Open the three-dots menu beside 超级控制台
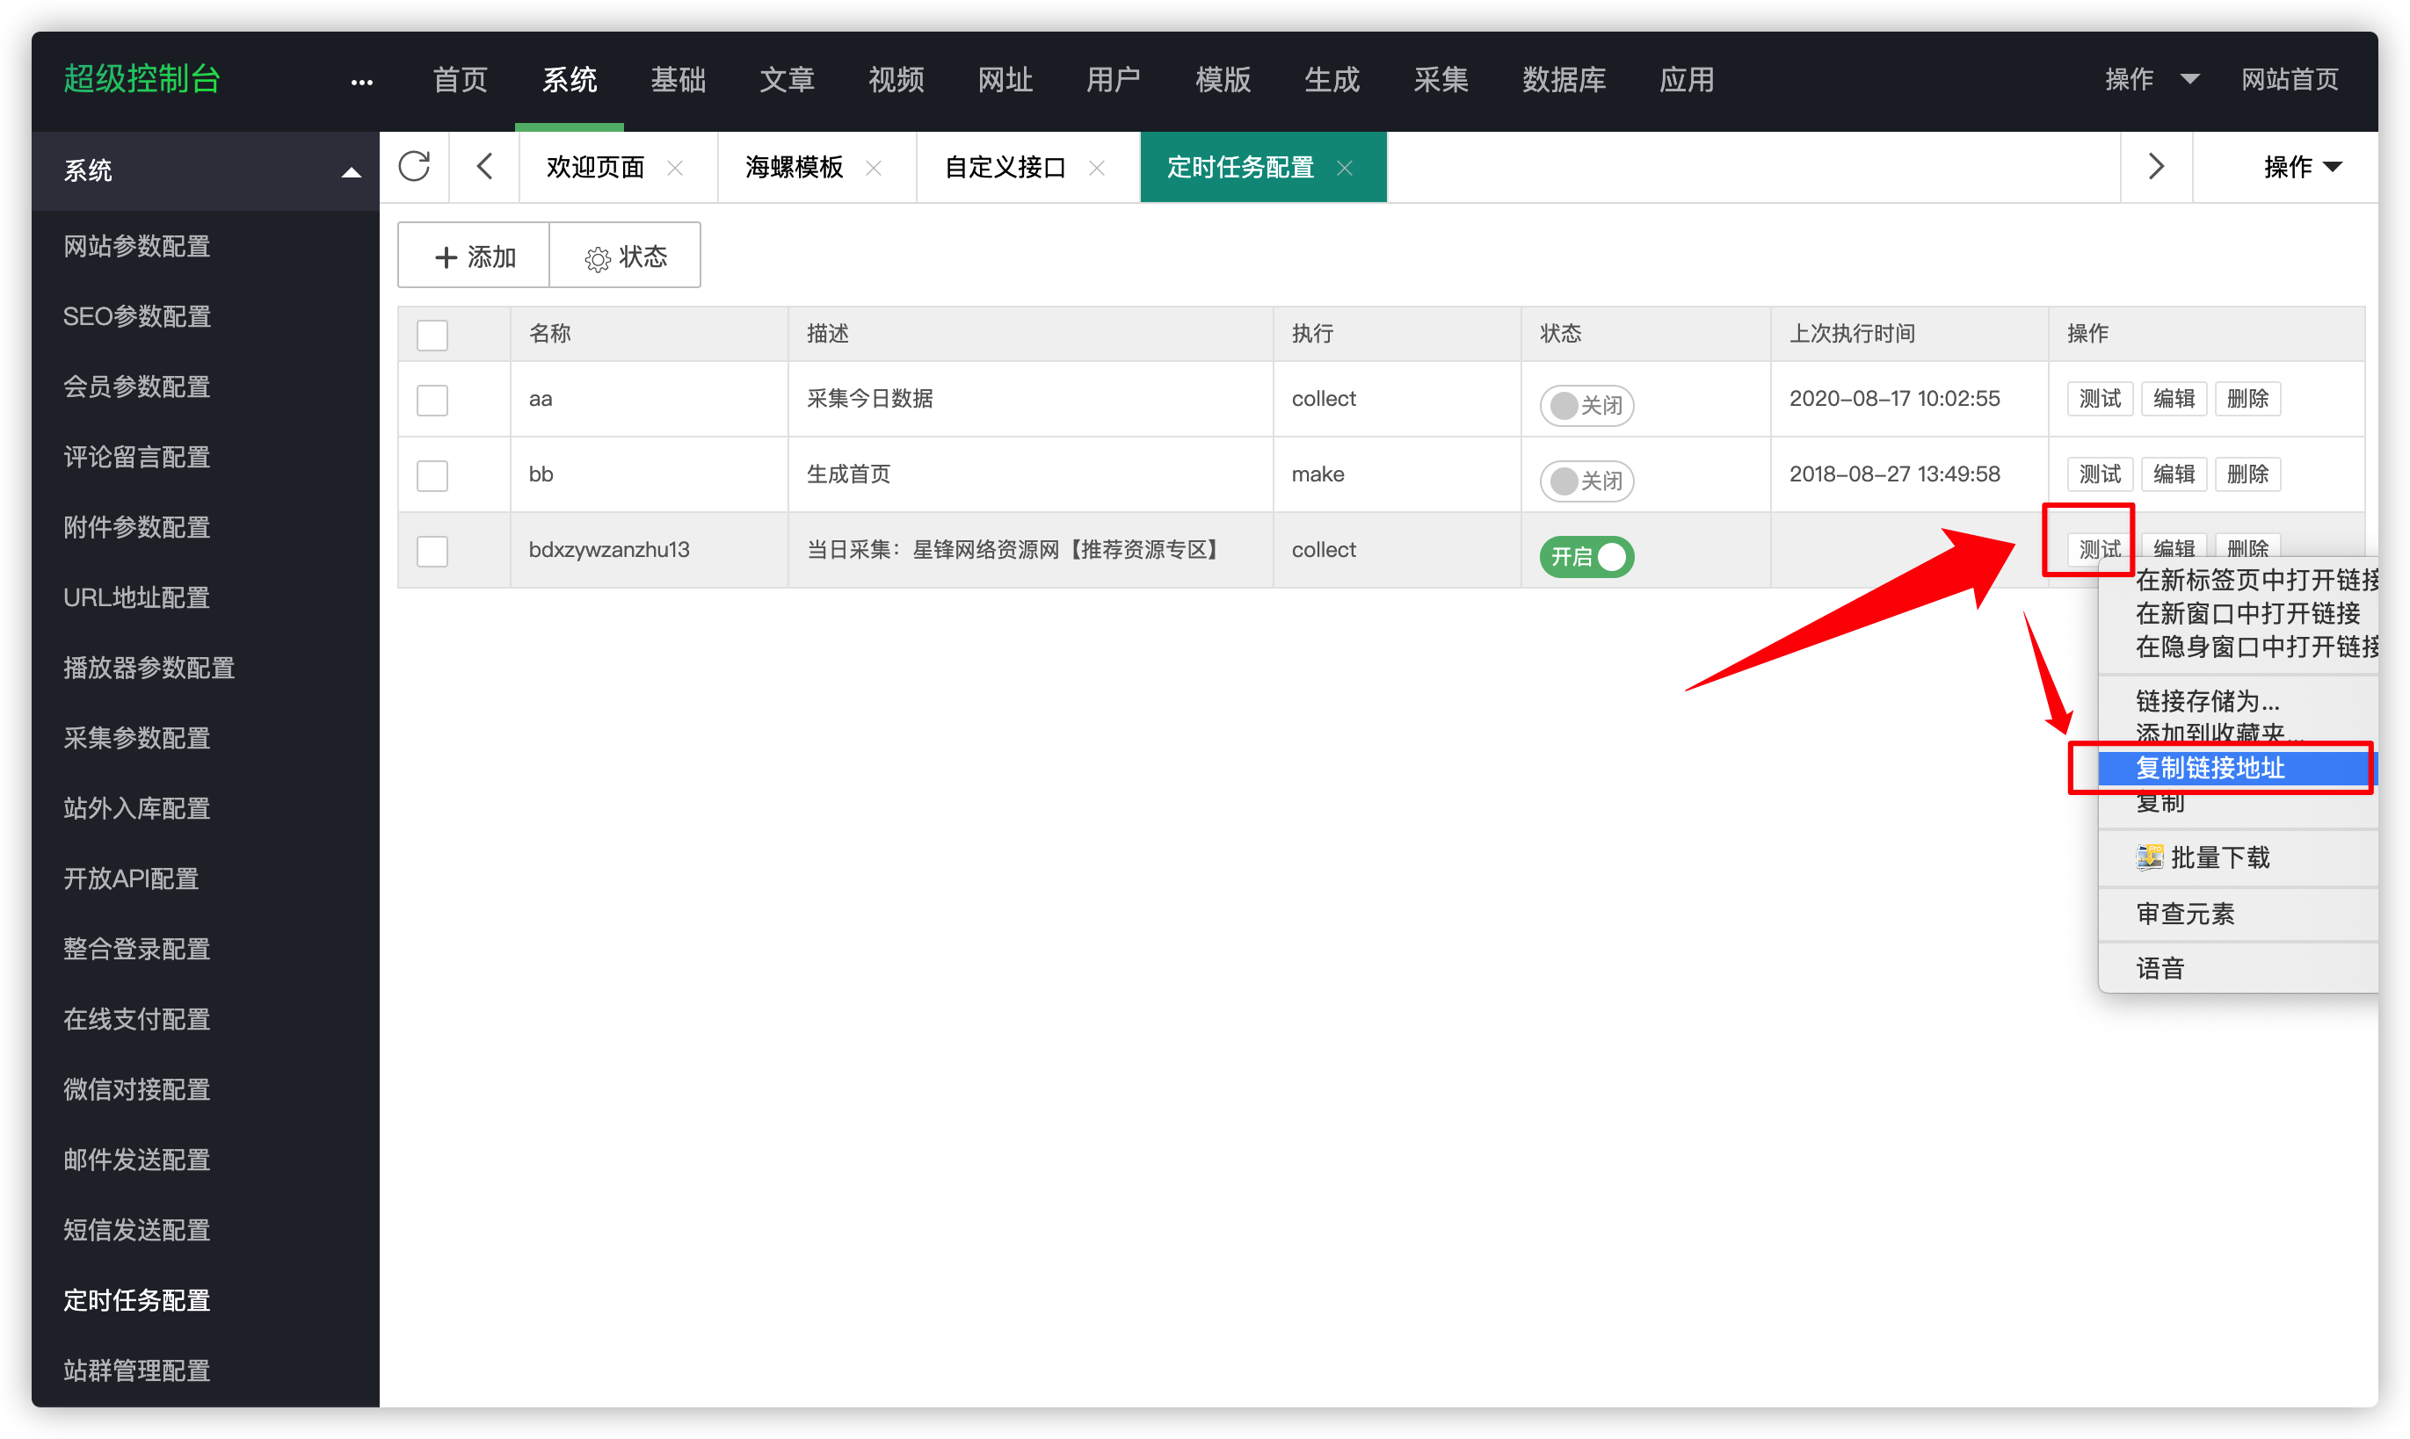 coord(362,83)
